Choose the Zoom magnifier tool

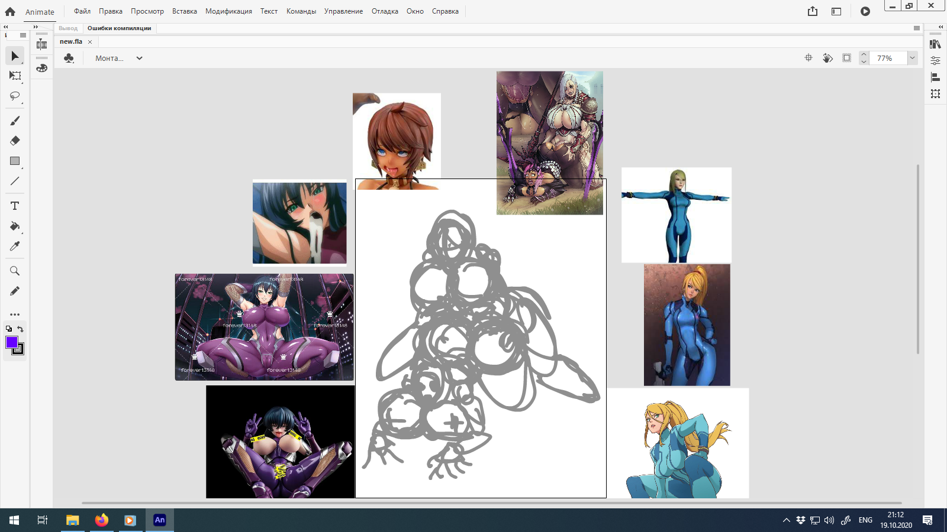[15, 271]
